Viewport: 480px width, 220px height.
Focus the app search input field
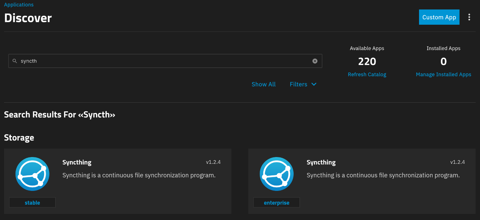(165, 61)
